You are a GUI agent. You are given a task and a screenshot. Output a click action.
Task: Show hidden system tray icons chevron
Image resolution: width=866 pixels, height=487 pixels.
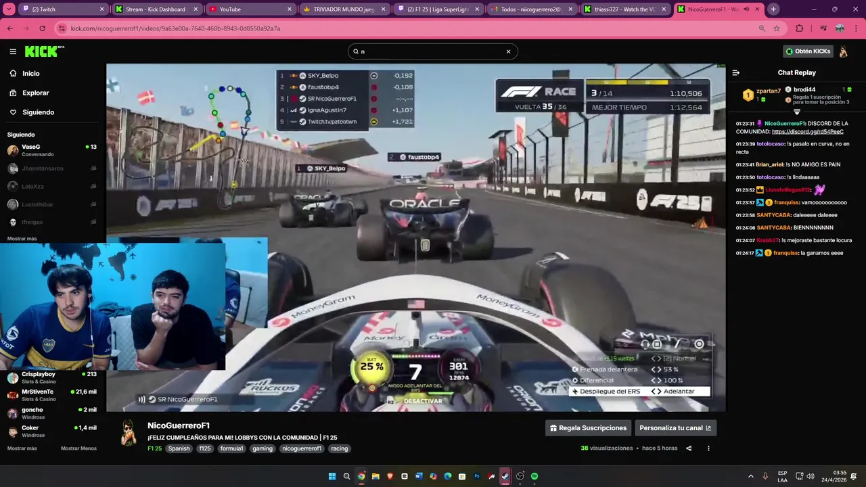750,476
